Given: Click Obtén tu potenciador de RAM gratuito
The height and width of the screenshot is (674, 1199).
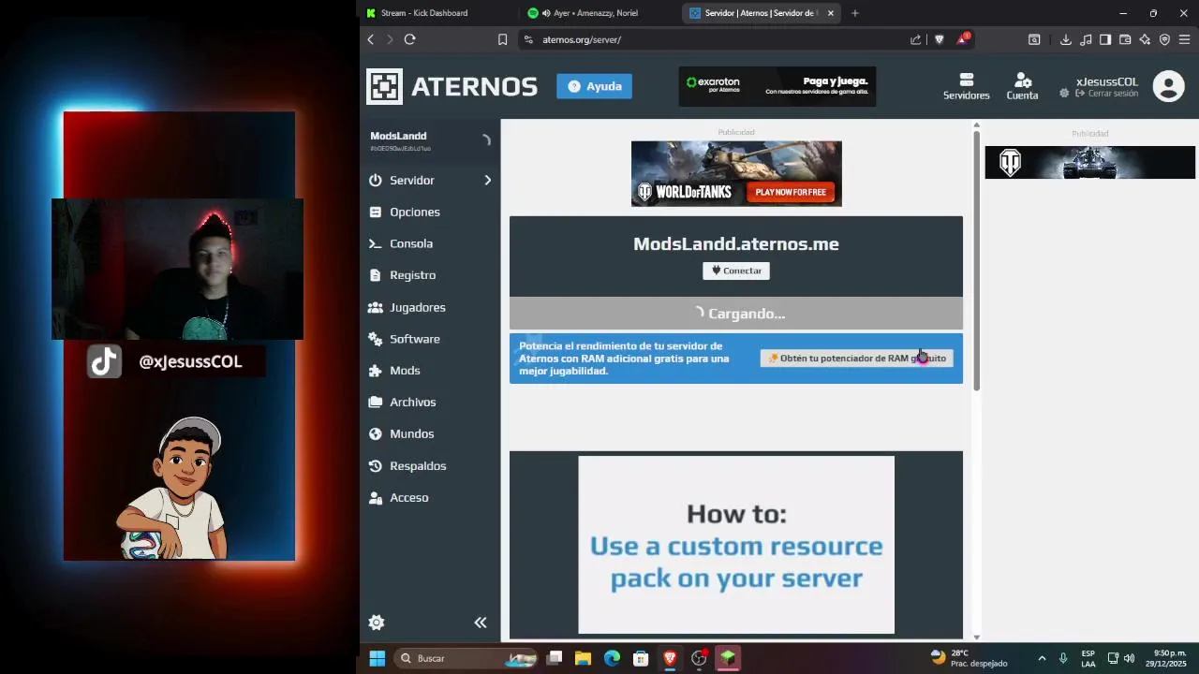Looking at the screenshot, I should tap(856, 359).
